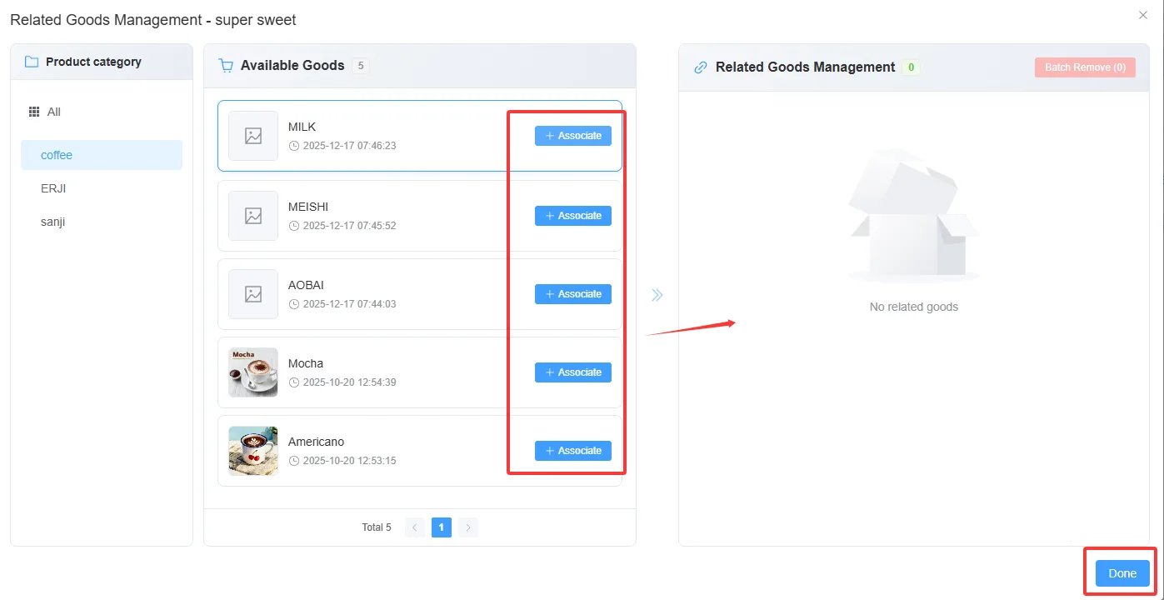Image resolution: width=1164 pixels, height=600 pixels.
Task: Click the MEISHI product name
Action: (308, 207)
